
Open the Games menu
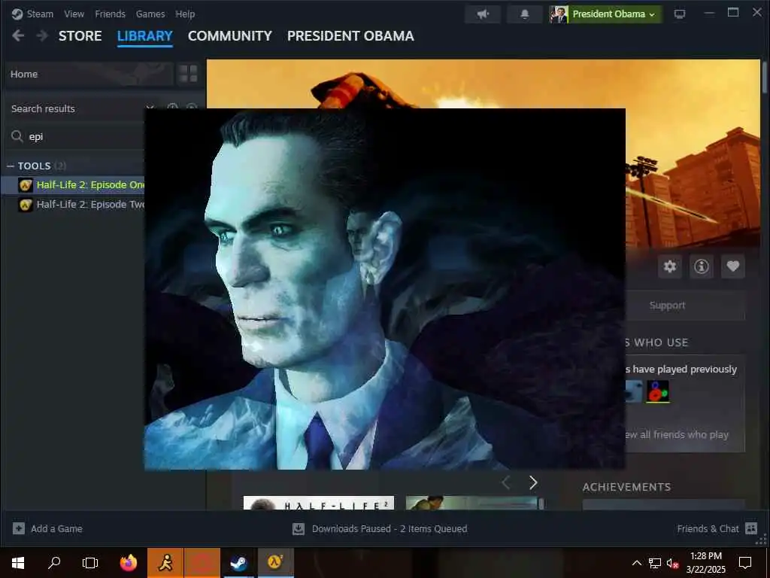coord(150,14)
